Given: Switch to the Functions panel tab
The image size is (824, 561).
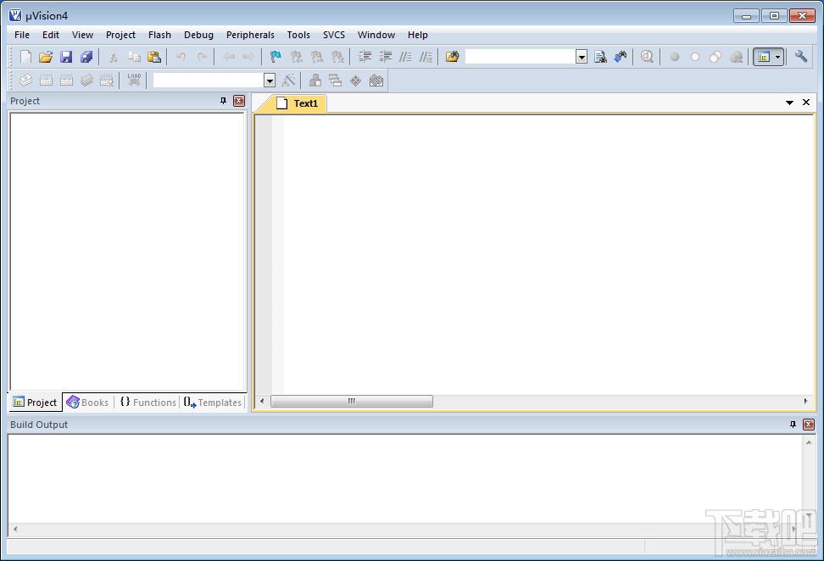Looking at the screenshot, I should pos(148,403).
